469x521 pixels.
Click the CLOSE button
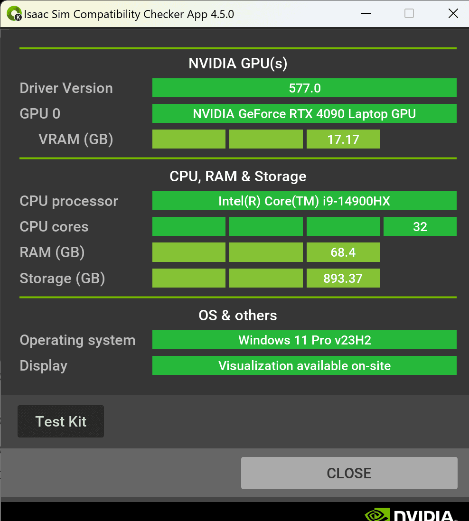tap(349, 473)
